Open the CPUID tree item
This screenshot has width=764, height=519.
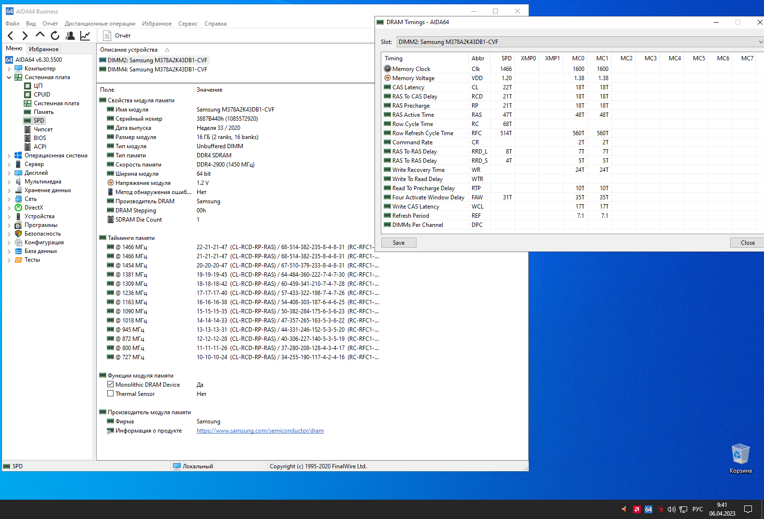pyautogui.click(x=42, y=95)
